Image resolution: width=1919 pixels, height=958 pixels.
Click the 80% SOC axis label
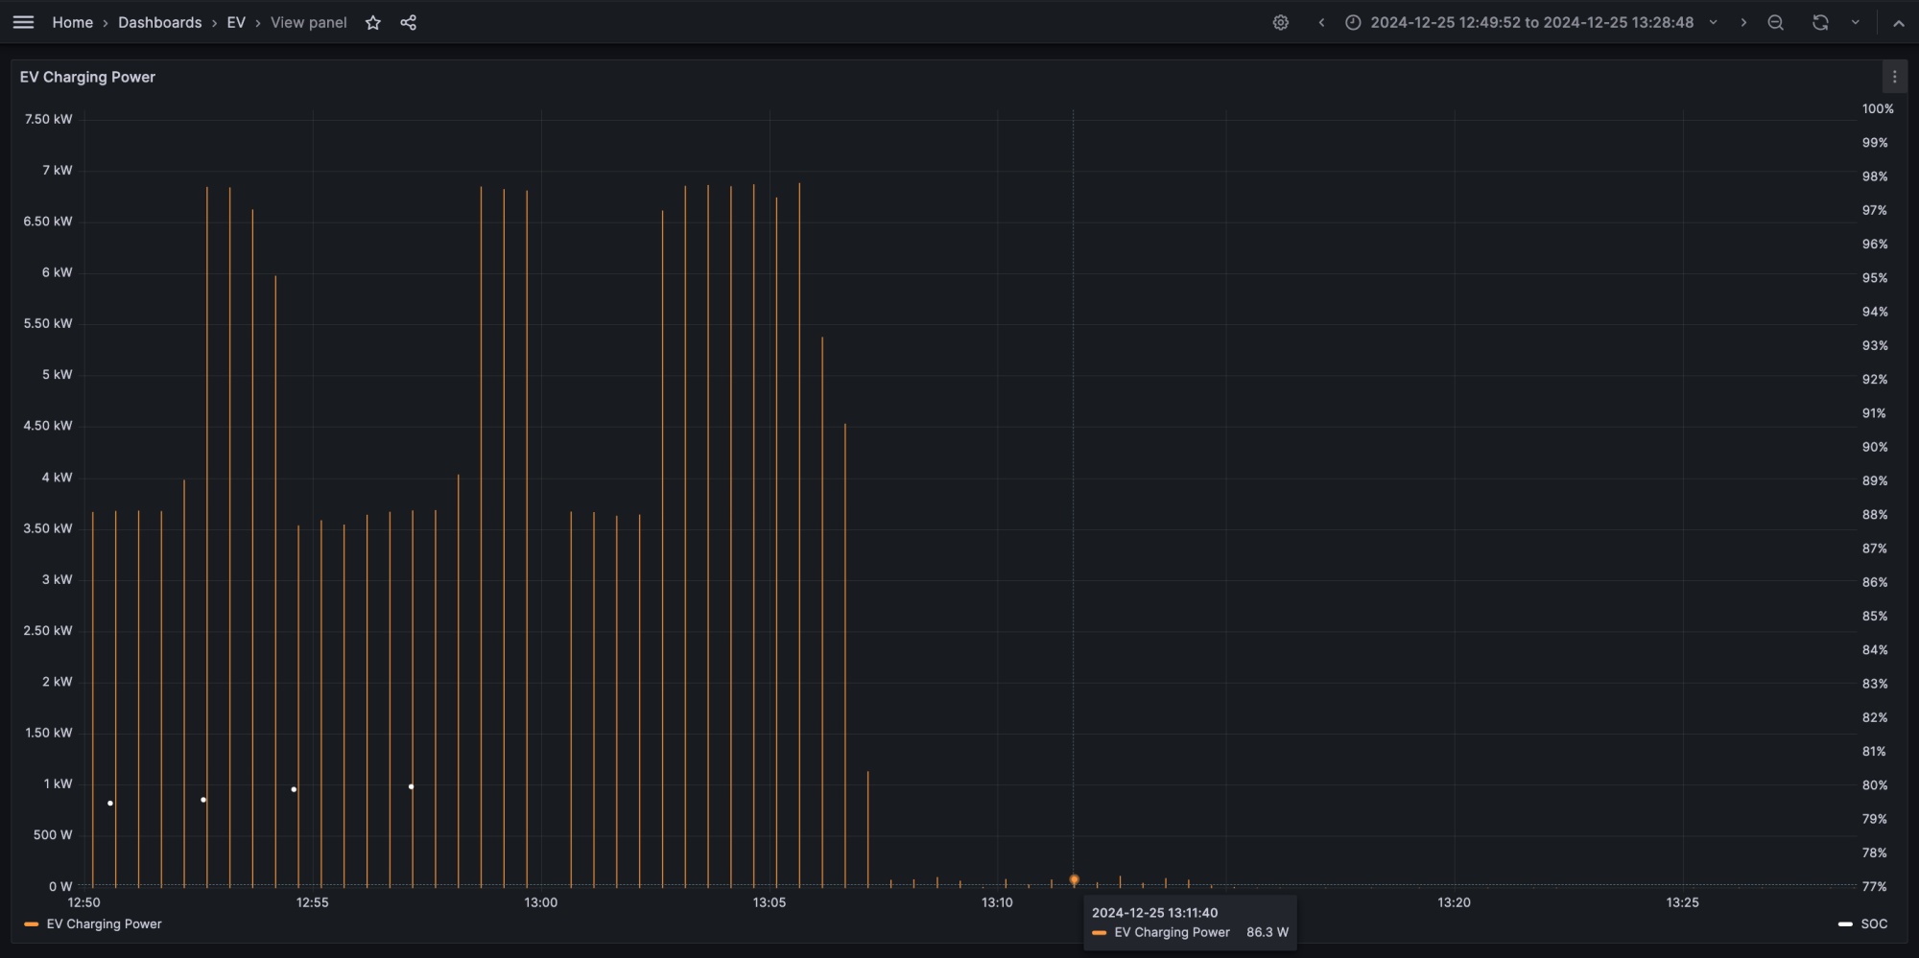click(x=1875, y=784)
